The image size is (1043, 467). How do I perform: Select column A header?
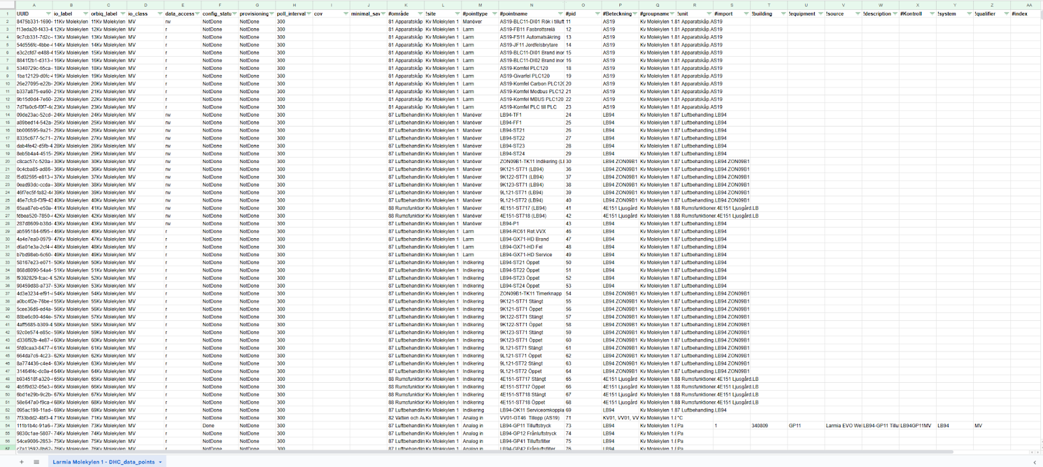point(34,5)
